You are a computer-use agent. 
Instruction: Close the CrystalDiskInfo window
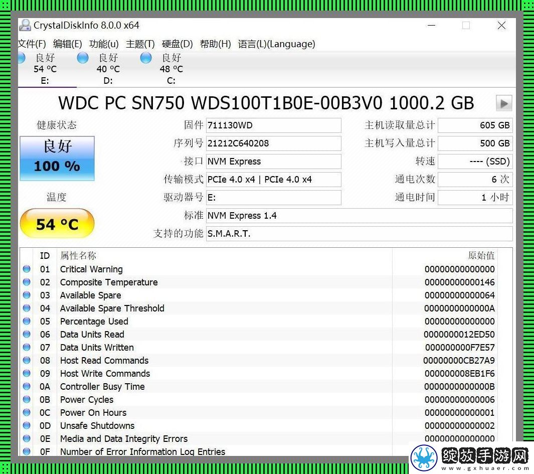(x=501, y=26)
